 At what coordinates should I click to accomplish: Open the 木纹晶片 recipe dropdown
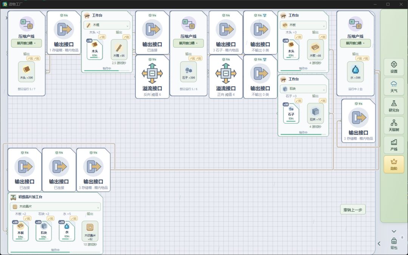55,207
